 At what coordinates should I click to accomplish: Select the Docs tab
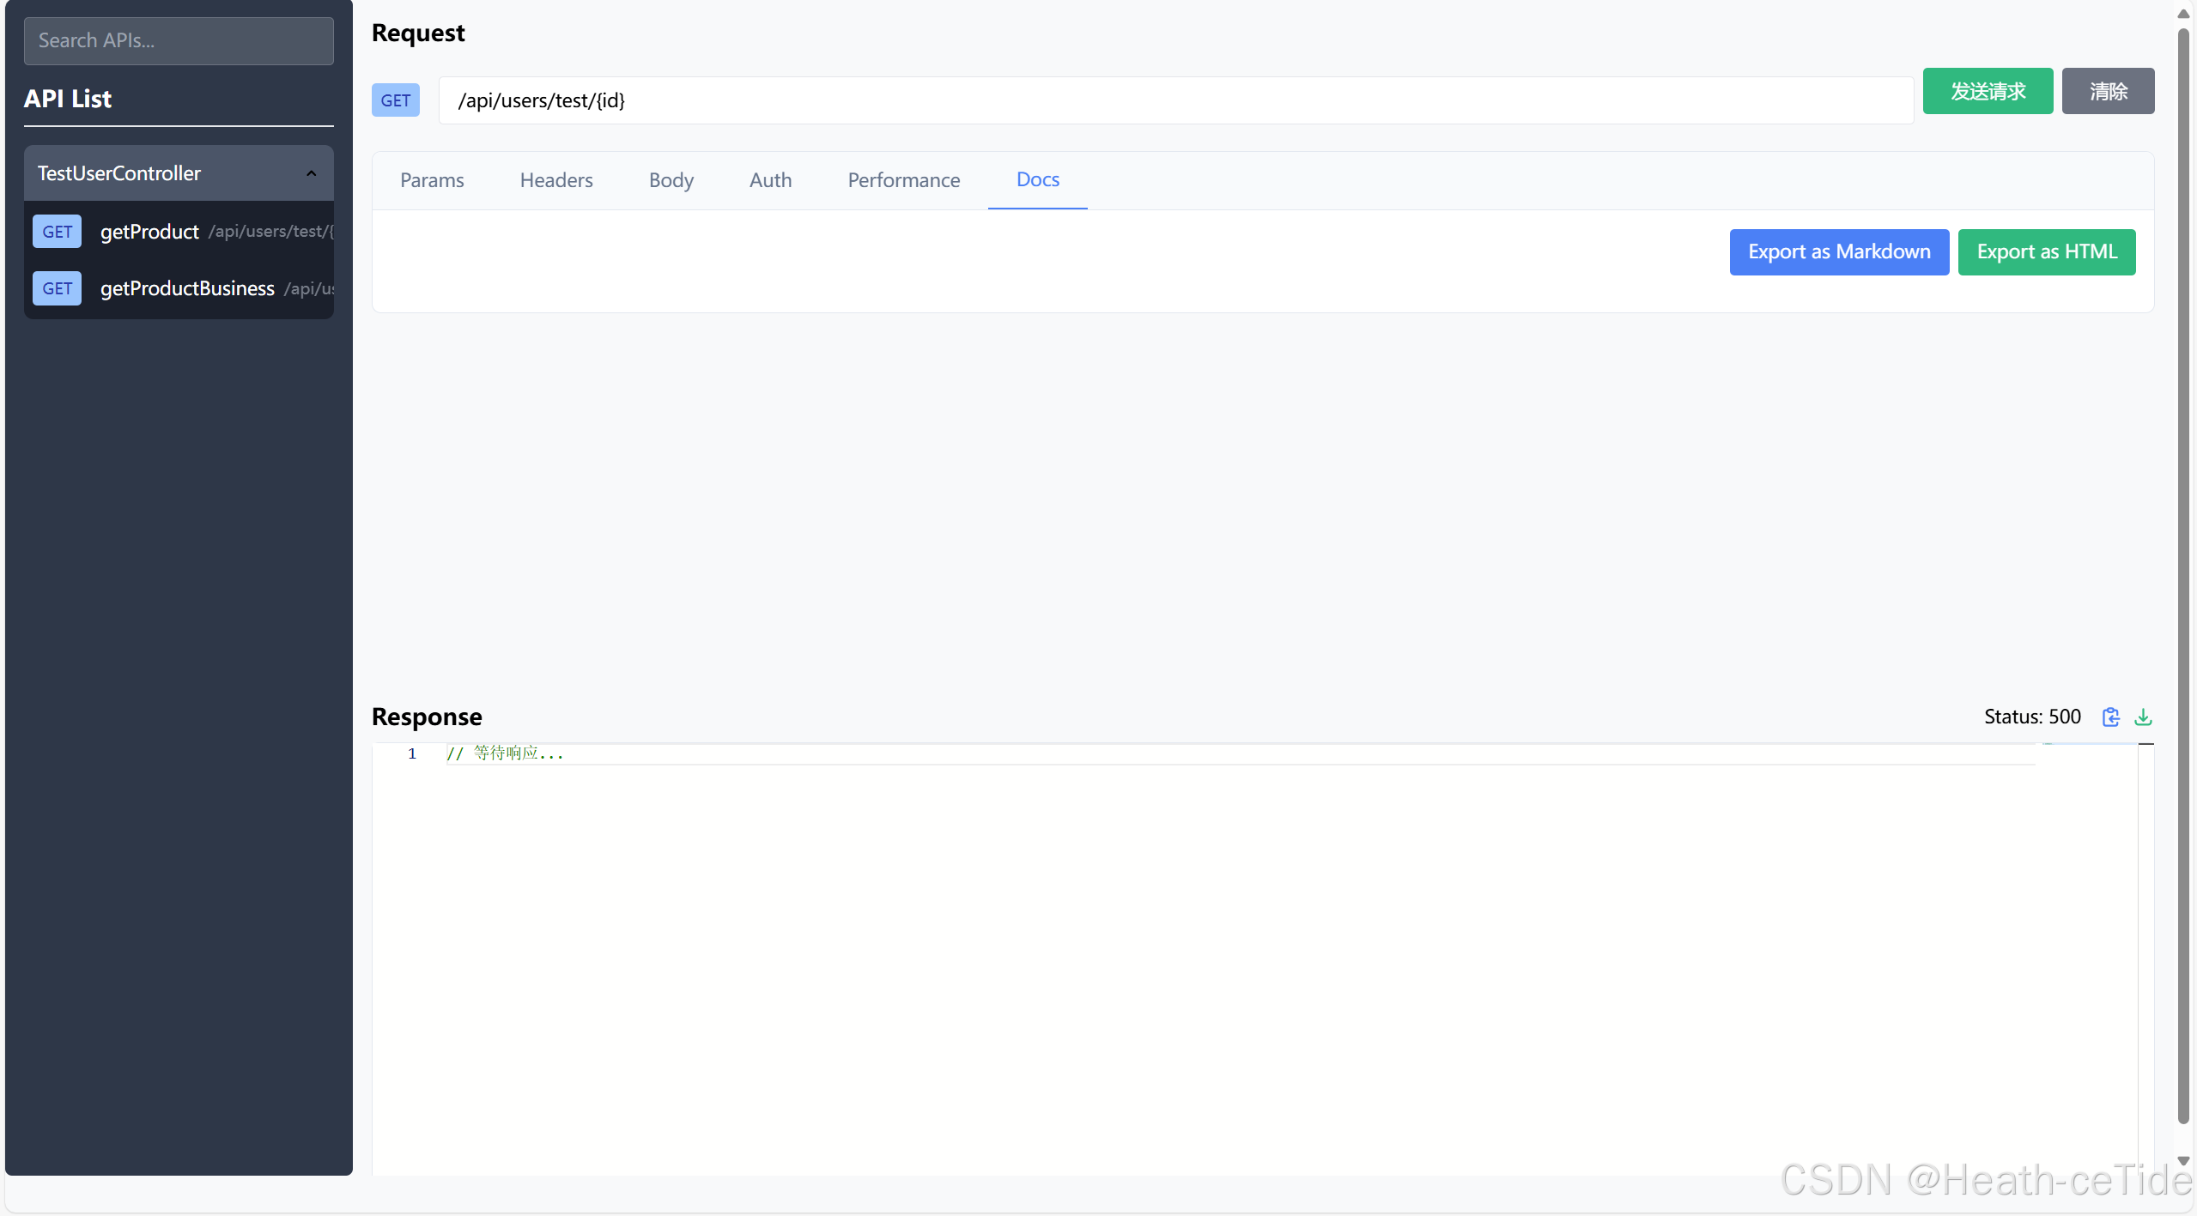1037,180
